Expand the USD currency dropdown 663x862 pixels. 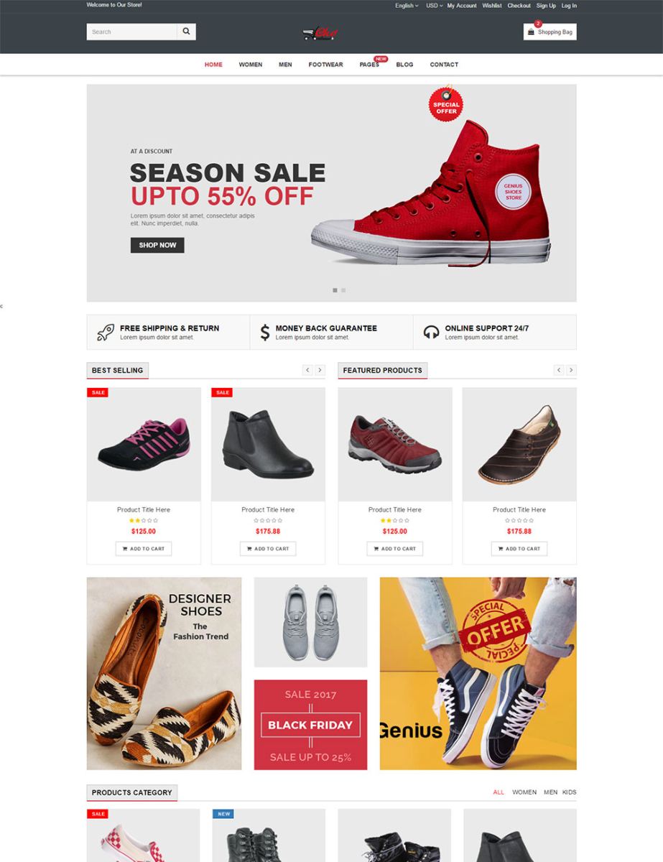(435, 6)
